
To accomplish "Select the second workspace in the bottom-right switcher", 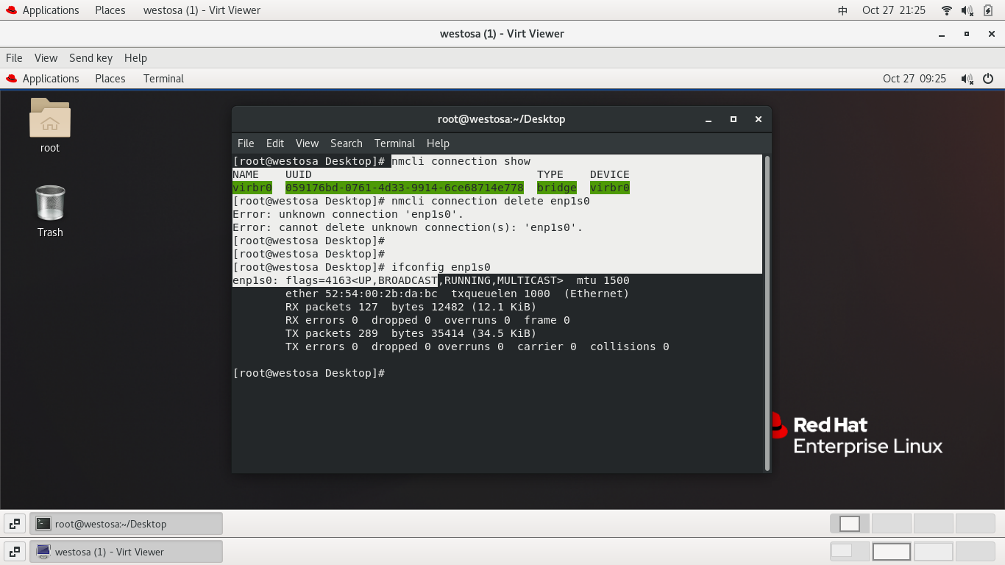I will pyautogui.click(x=891, y=551).
